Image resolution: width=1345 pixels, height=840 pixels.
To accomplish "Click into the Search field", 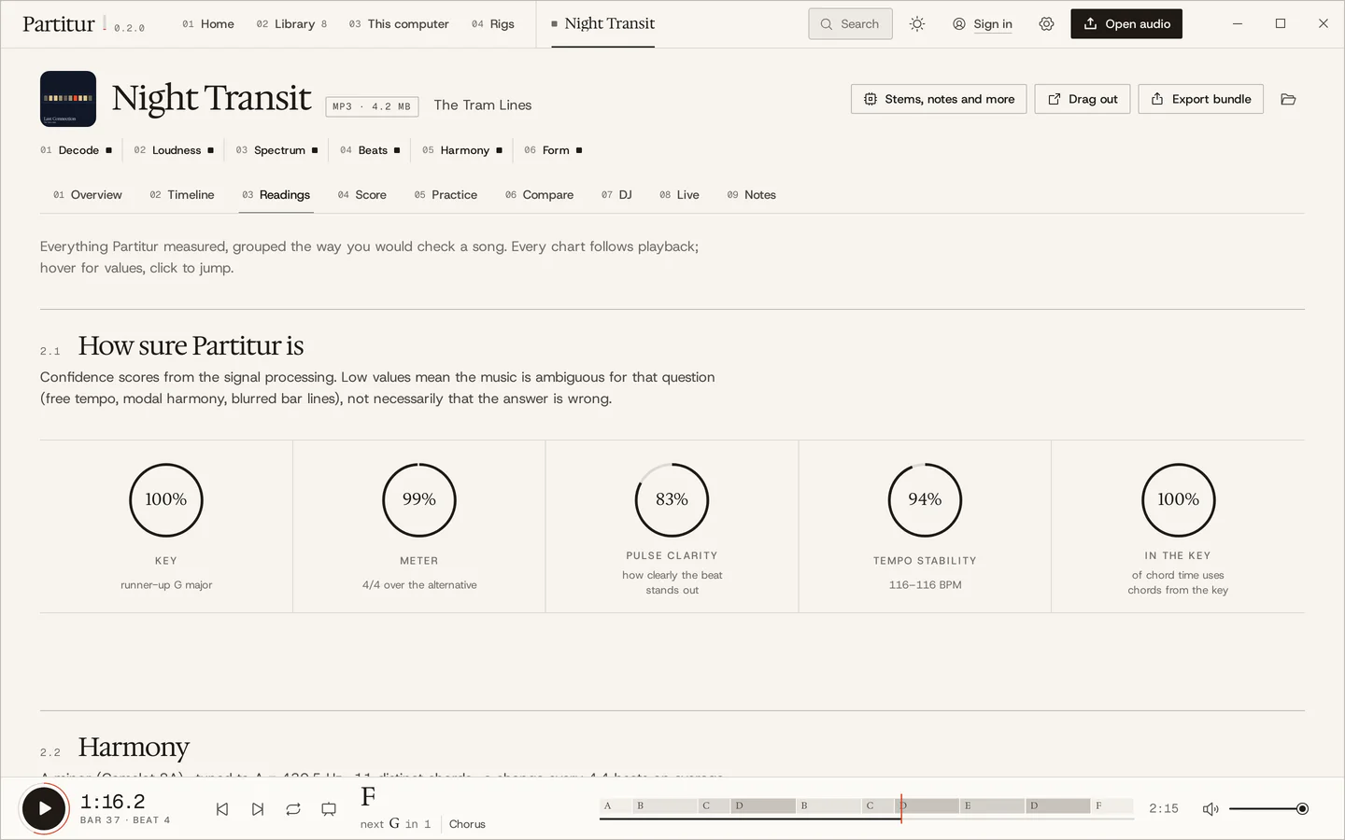I will 850,24.
